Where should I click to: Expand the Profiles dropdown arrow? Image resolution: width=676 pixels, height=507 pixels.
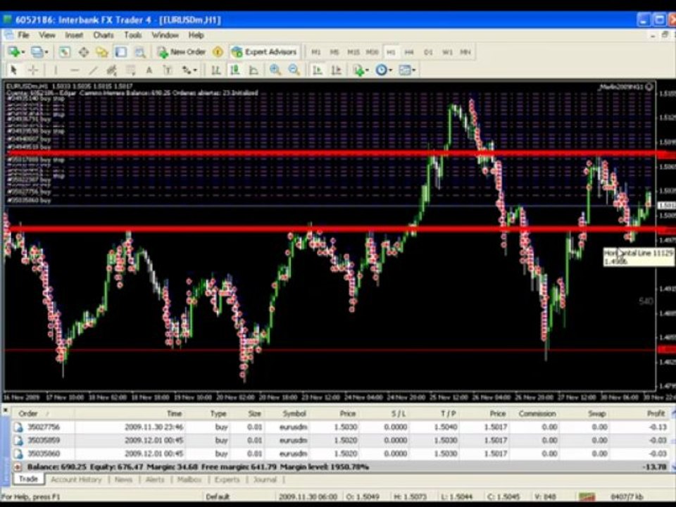[46, 52]
